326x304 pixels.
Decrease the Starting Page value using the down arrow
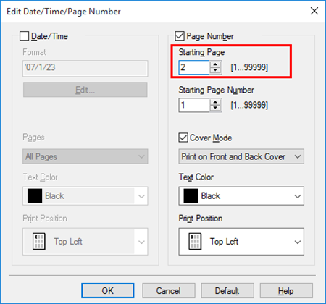pyautogui.click(x=215, y=70)
